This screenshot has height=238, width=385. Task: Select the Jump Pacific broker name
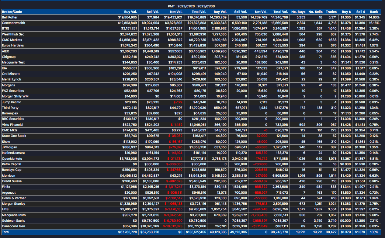point(11,102)
